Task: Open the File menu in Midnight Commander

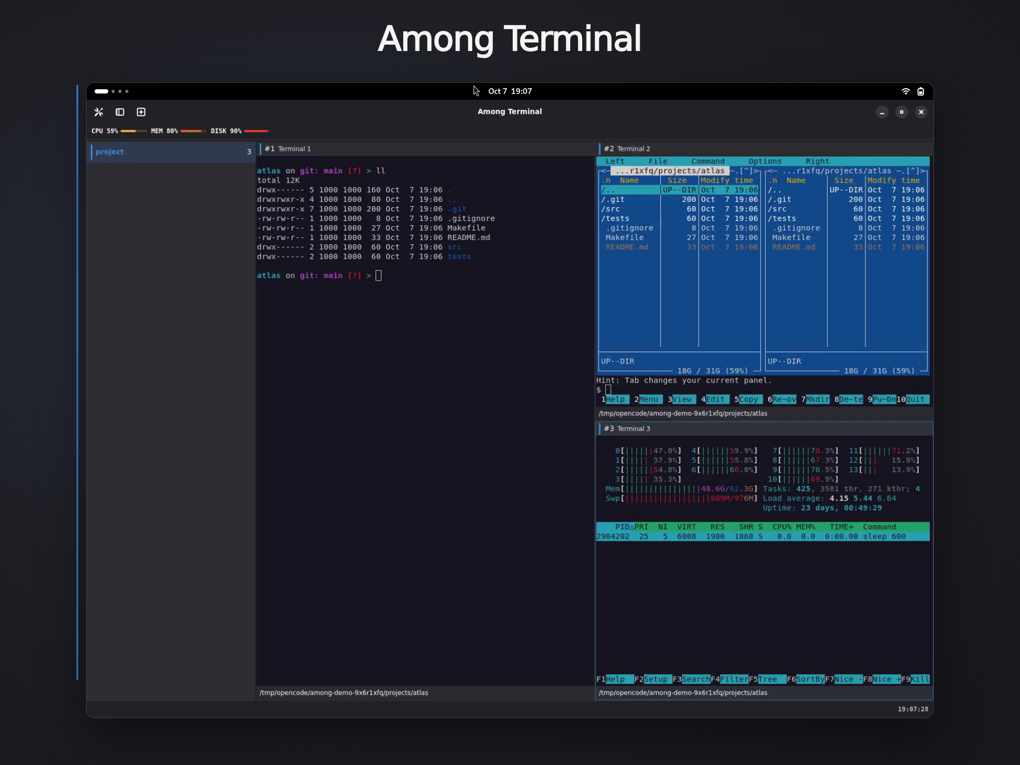Action: click(658, 161)
